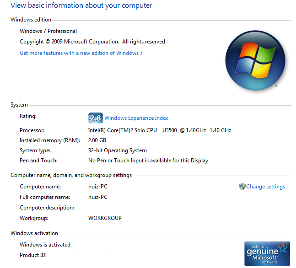
Task: Click the nuiz-PC value beside Computer name
Action: coord(98,187)
